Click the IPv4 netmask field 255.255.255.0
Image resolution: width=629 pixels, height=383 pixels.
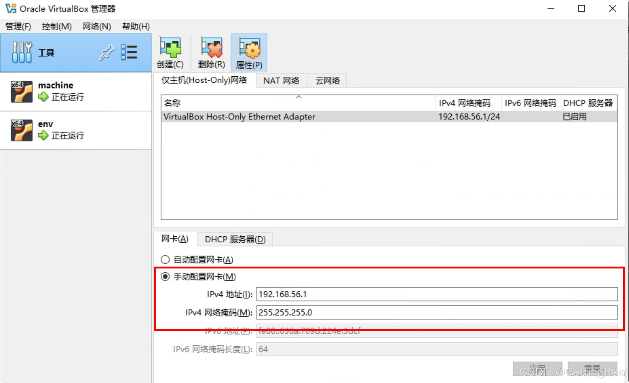(x=437, y=312)
